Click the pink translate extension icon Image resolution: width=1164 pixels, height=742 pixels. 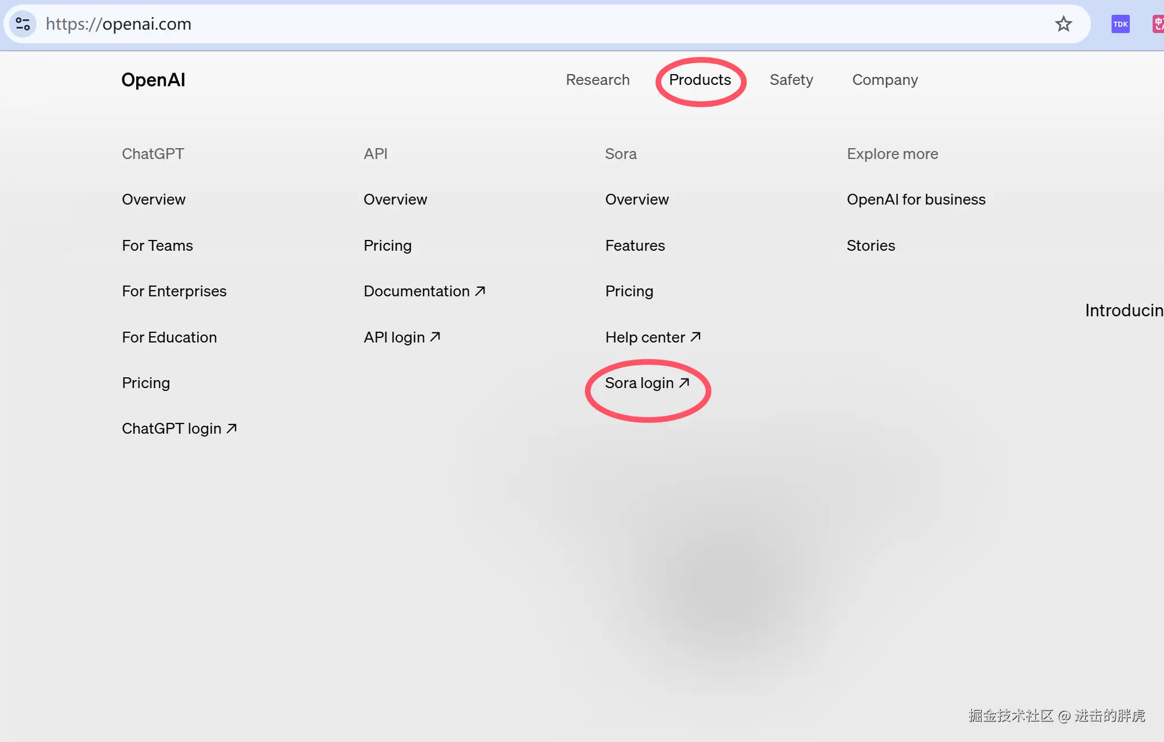1158,24
